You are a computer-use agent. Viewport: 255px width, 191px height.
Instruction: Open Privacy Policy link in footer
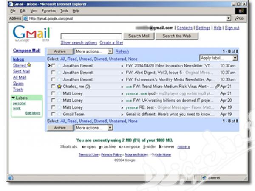111,155
